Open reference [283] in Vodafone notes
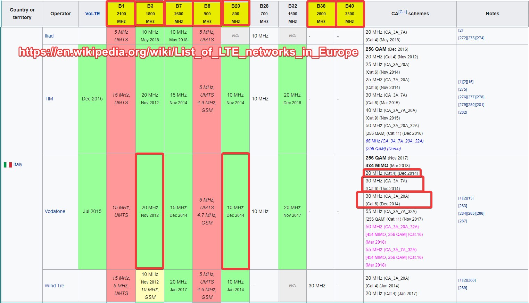Viewport: 529px width, 303px height. [462, 206]
